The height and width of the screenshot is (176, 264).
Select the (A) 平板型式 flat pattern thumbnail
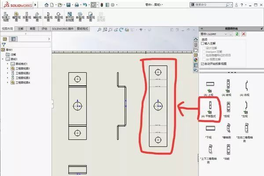[x=209, y=109]
